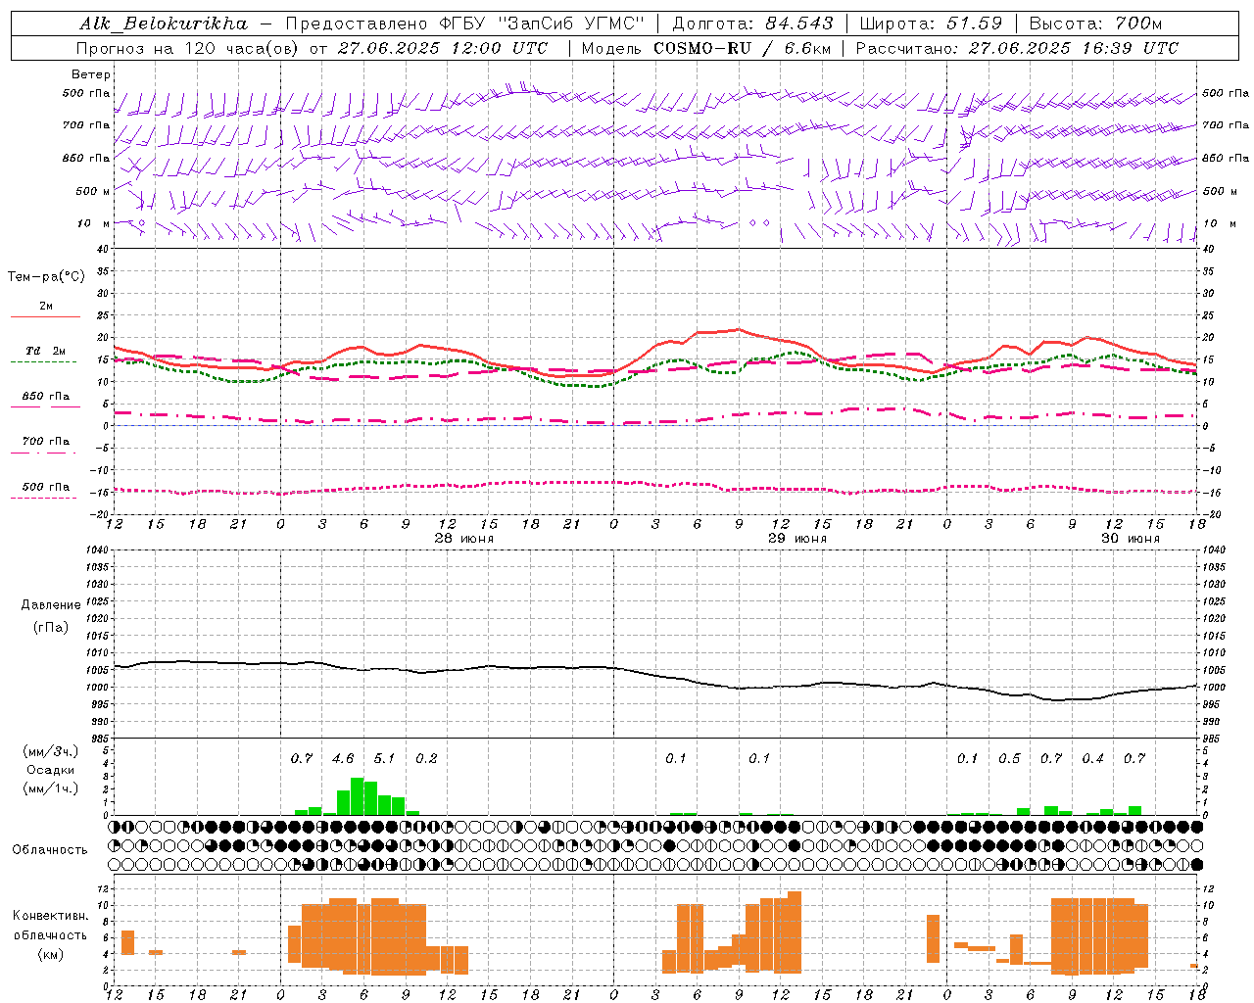
Task: Click the '(мм/3ч.)' precipitation unit label
Action: 51,751
